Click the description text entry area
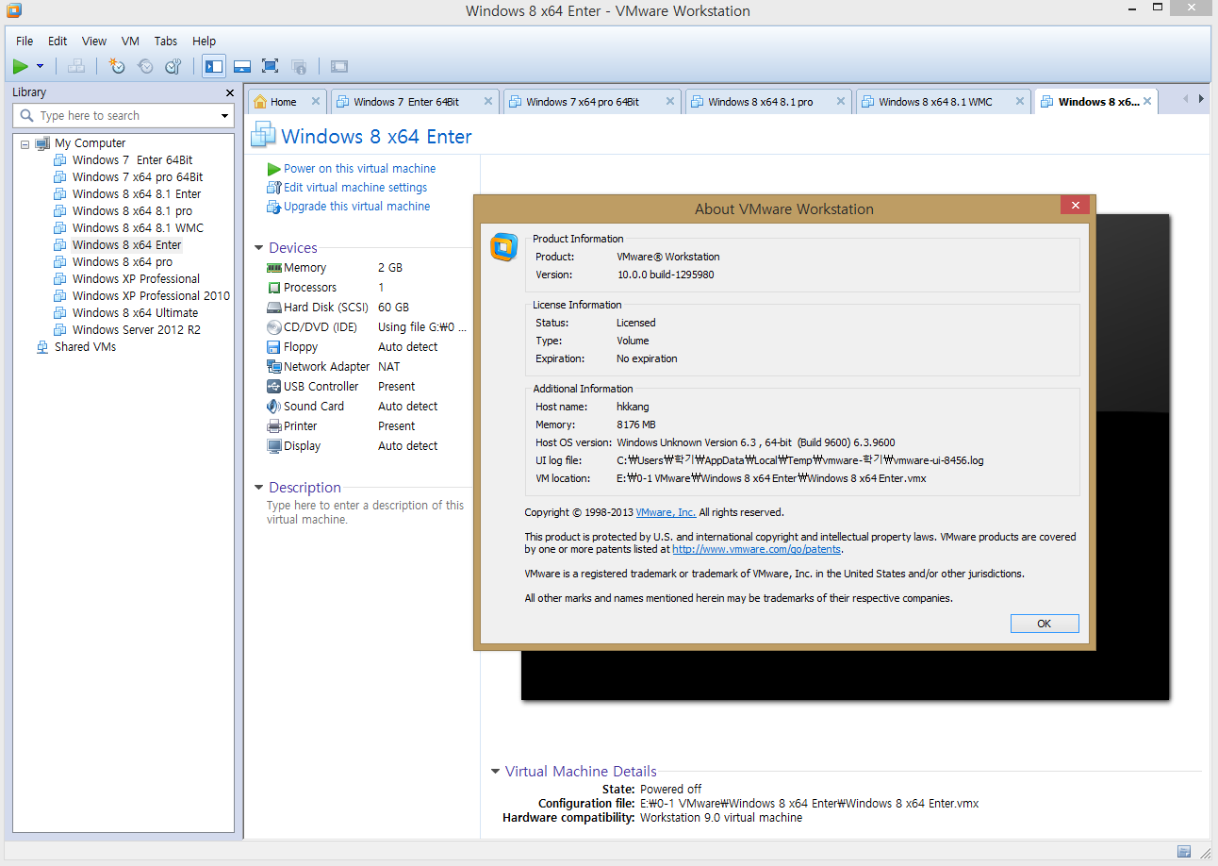 click(x=366, y=512)
